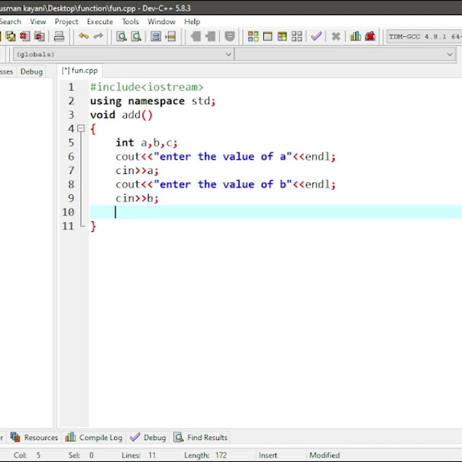Undo the last edit
The image size is (462, 462).
coord(83,36)
